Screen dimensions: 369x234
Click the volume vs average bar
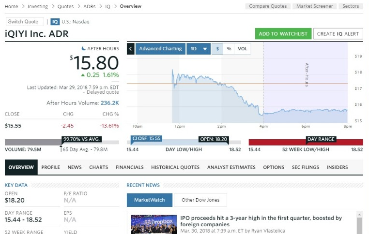click(x=61, y=142)
